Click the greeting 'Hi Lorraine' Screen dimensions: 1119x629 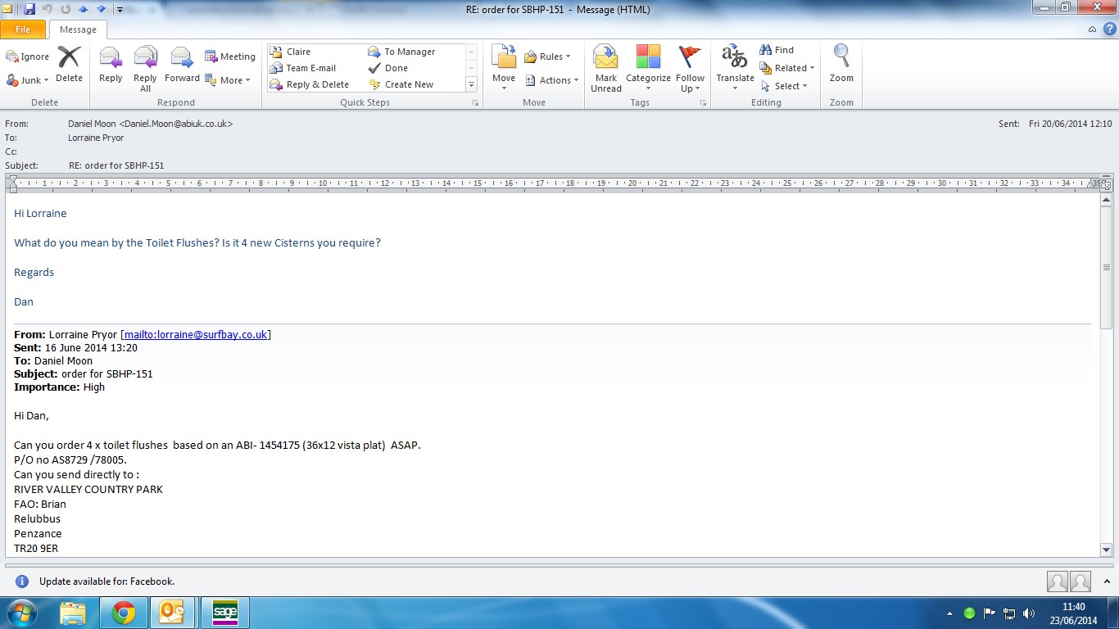[x=40, y=213]
